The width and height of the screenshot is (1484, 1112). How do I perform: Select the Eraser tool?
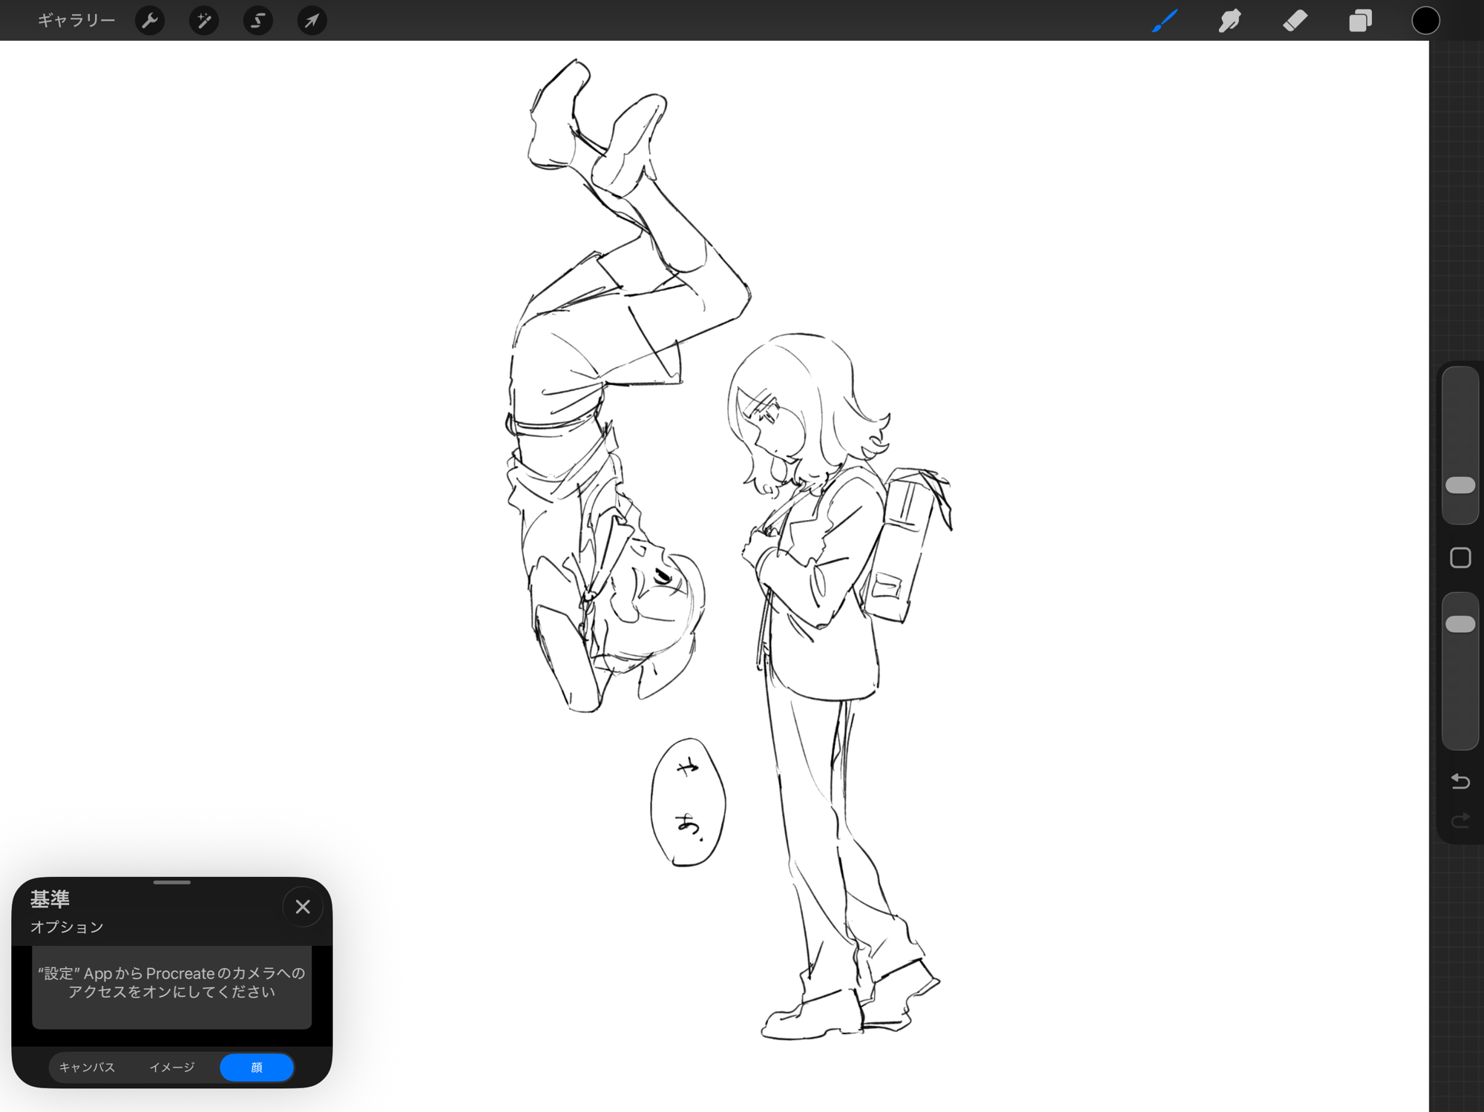(1295, 20)
